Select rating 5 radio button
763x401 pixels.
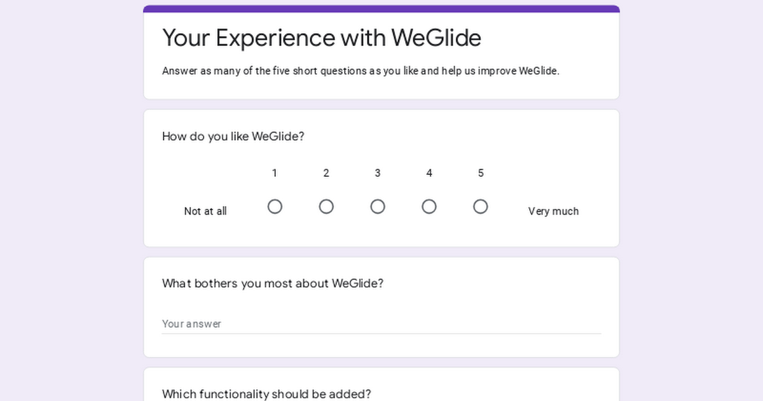[x=481, y=207]
